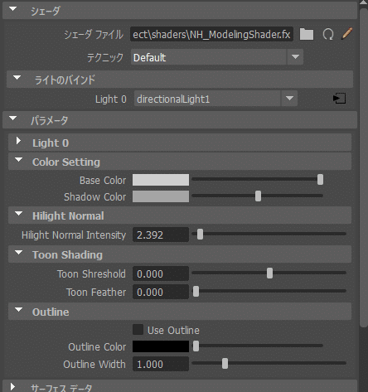
Task: Click the Outline Color slider handle
Action: (196, 346)
